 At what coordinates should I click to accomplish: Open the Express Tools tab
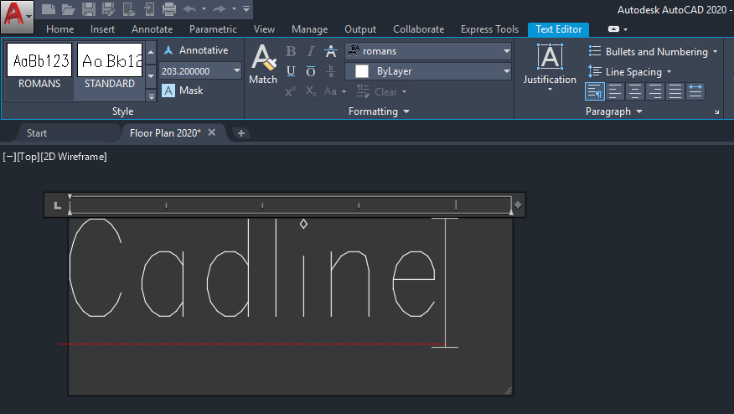[489, 29]
